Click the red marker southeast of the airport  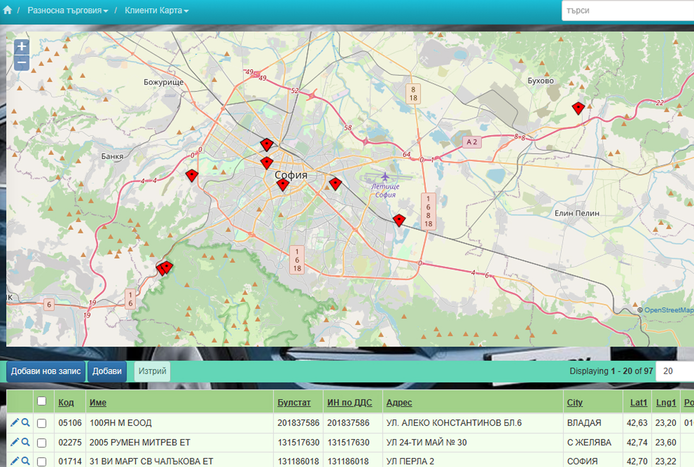point(399,220)
